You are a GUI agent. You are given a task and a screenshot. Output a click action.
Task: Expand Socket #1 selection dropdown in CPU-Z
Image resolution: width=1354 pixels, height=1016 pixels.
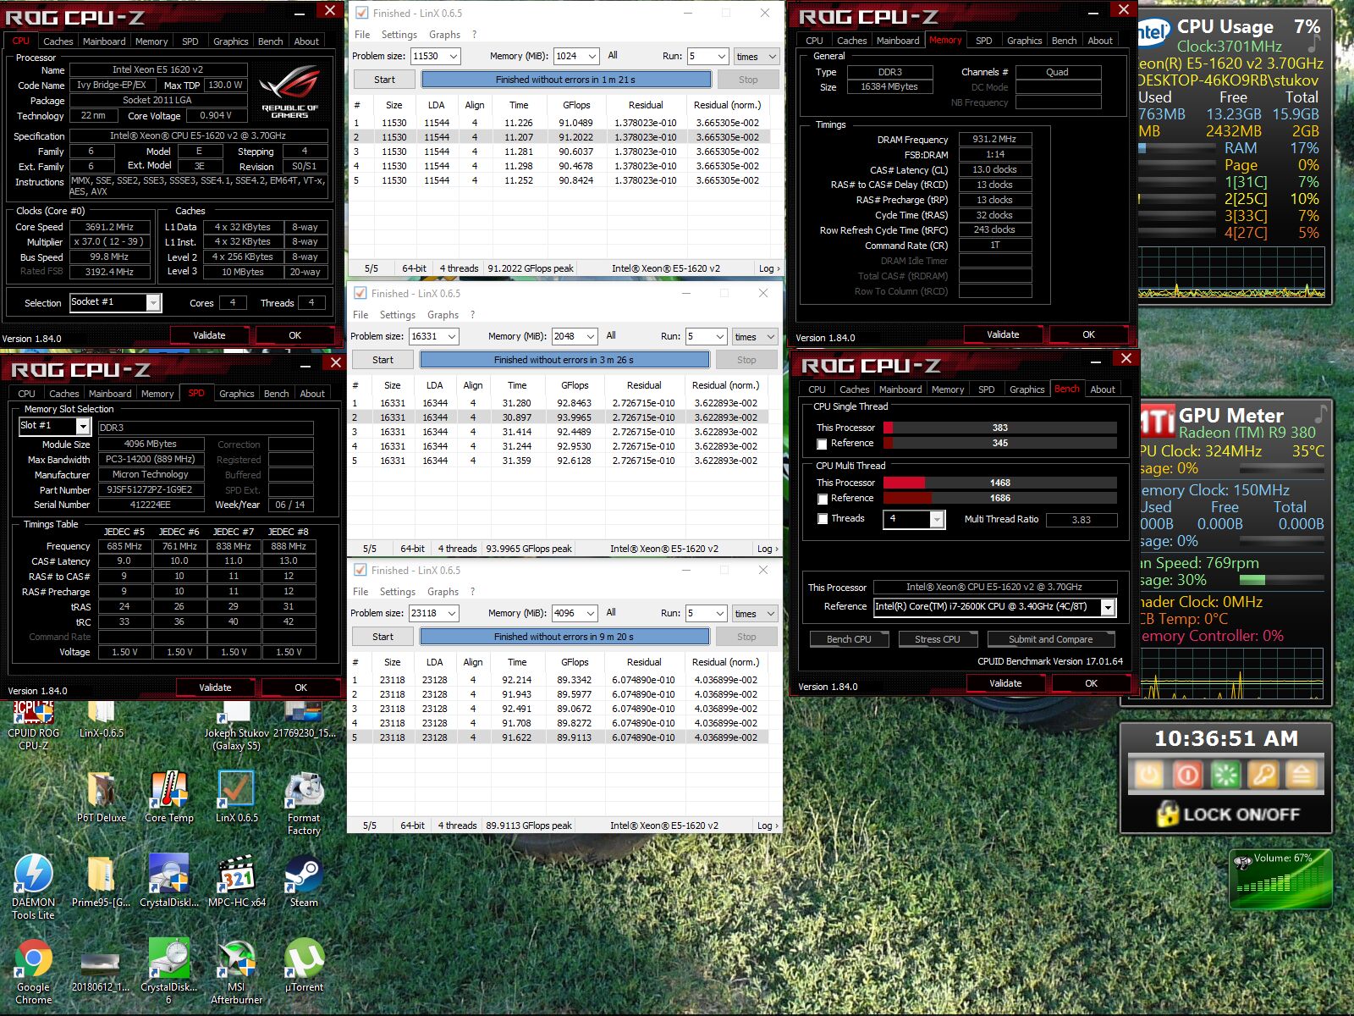[x=153, y=302]
